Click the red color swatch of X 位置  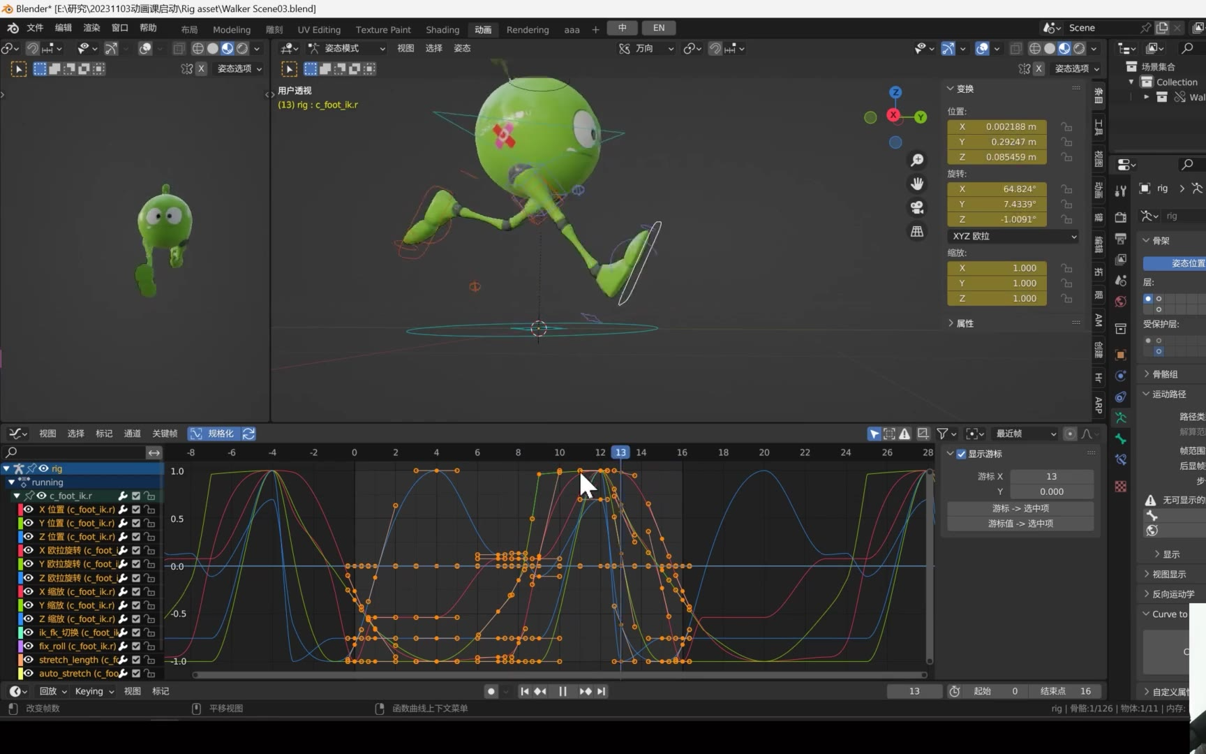20,510
